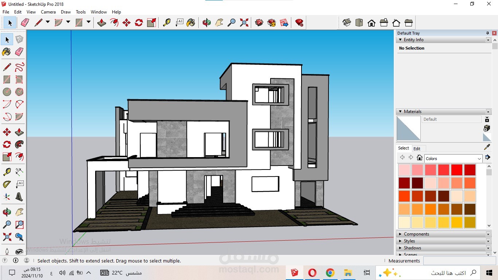Open the Window menu

pos(99,12)
